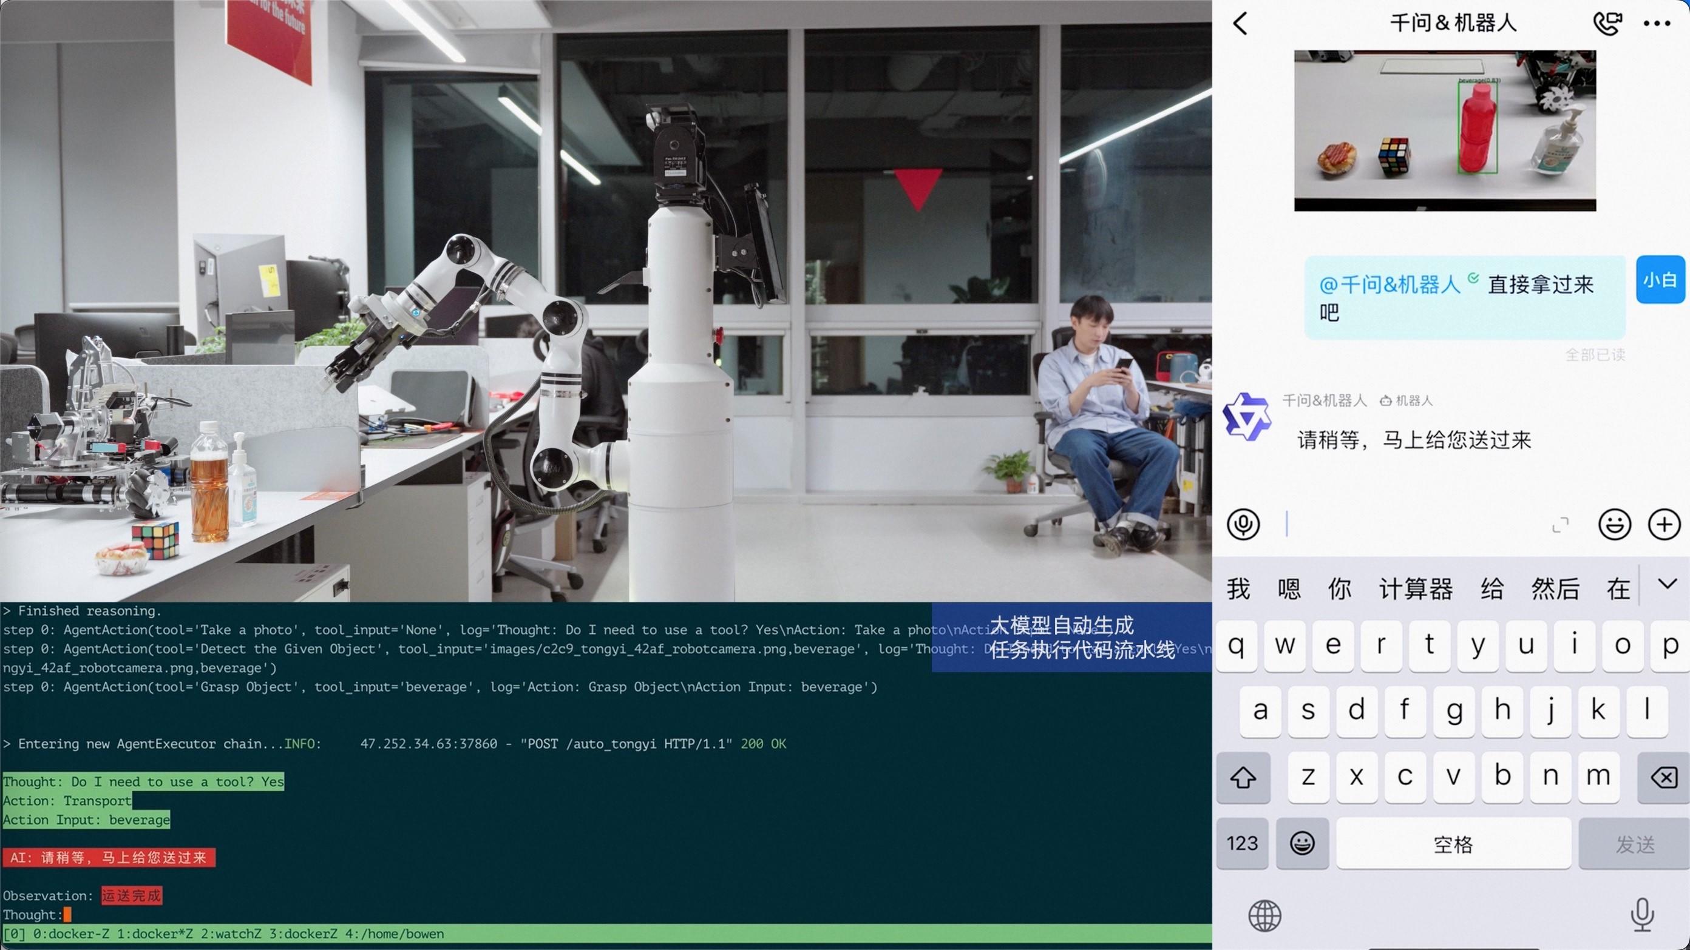Select tmux window 3:dockerZ
Viewport: 1690px width, 950px height.
(x=303, y=934)
